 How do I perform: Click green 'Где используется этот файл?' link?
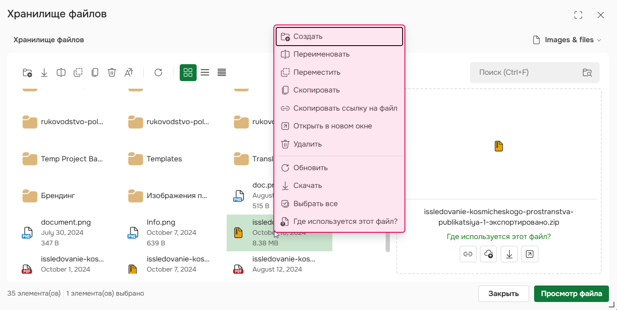click(x=499, y=237)
